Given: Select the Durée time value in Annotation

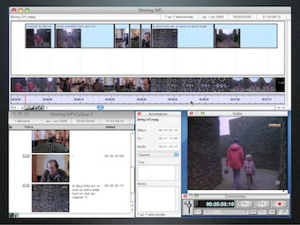Looking at the screenshot, I should pos(168,147).
